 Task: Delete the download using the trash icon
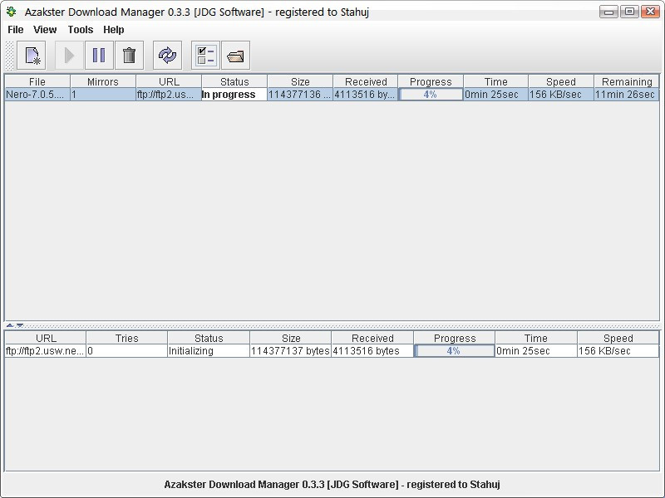129,55
